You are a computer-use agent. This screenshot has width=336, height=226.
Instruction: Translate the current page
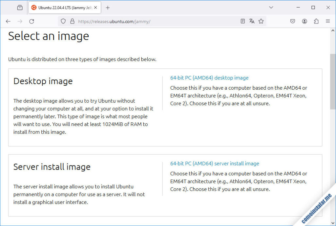(252, 21)
